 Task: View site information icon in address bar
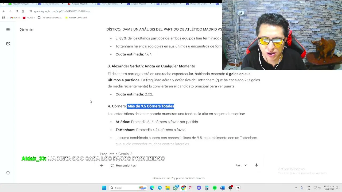point(31,11)
